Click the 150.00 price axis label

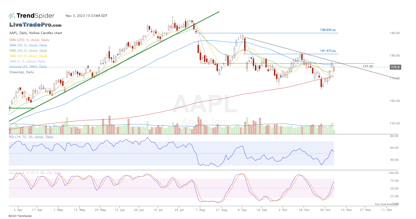point(395,123)
